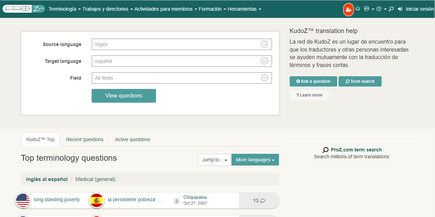Screen dimensions: 435x217
Task: Switch to the Recent questions tab
Action: pos(85,139)
